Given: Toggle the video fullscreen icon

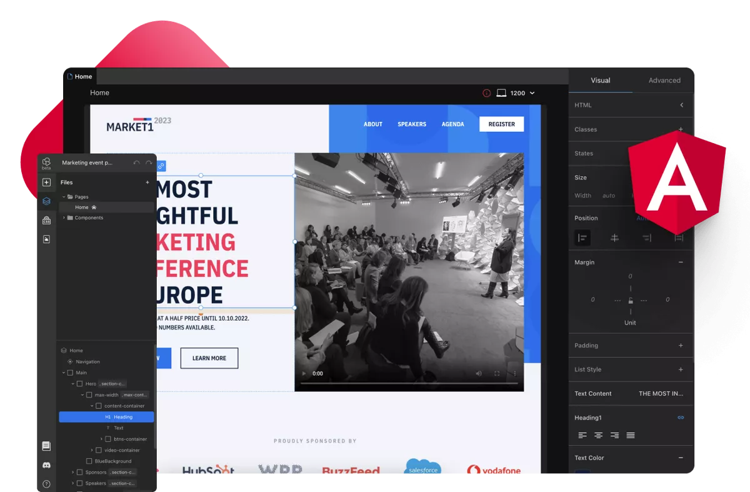Looking at the screenshot, I should tap(497, 374).
